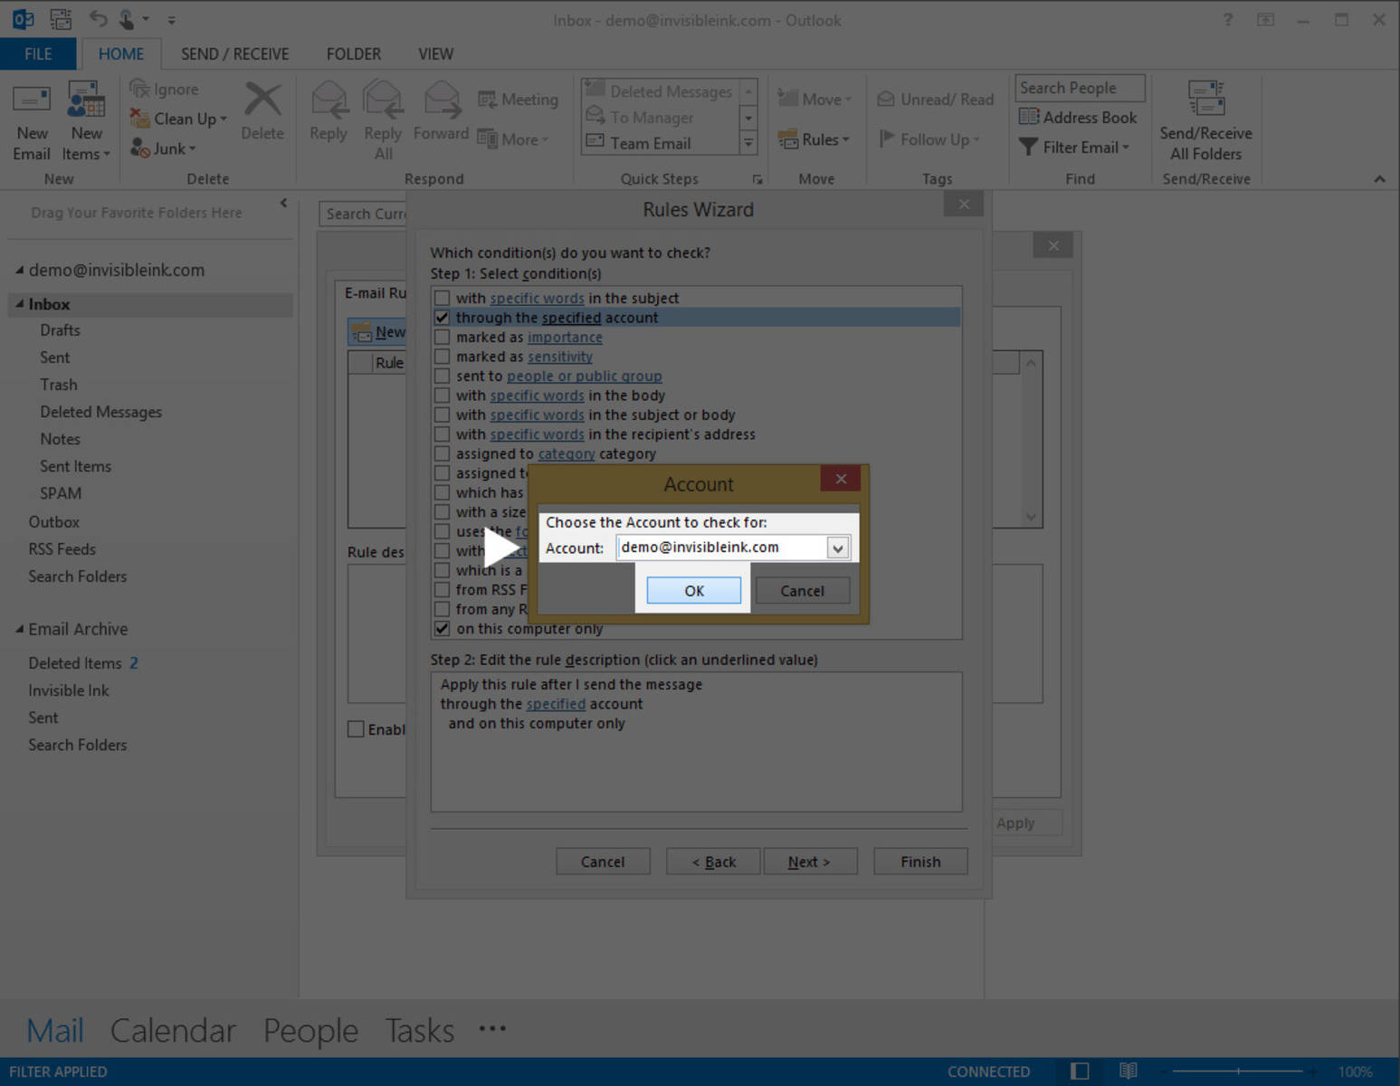1400x1086 pixels.
Task: Go to People in the navigation bar
Action: (x=310, y=1030)
